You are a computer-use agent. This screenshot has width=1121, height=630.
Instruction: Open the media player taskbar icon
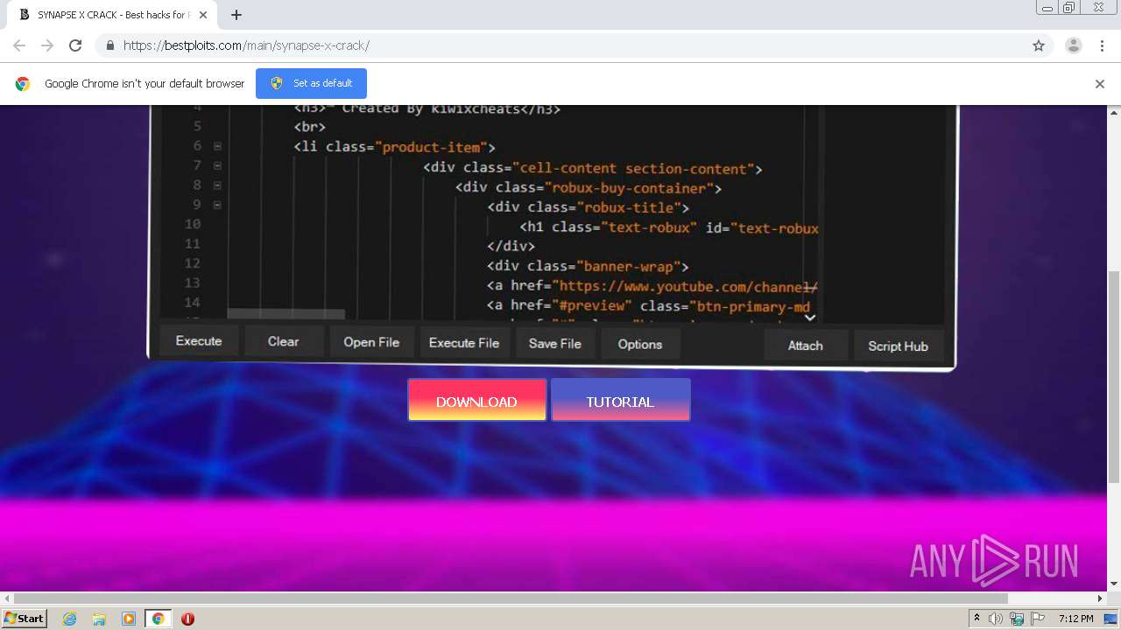click(129, 619)
